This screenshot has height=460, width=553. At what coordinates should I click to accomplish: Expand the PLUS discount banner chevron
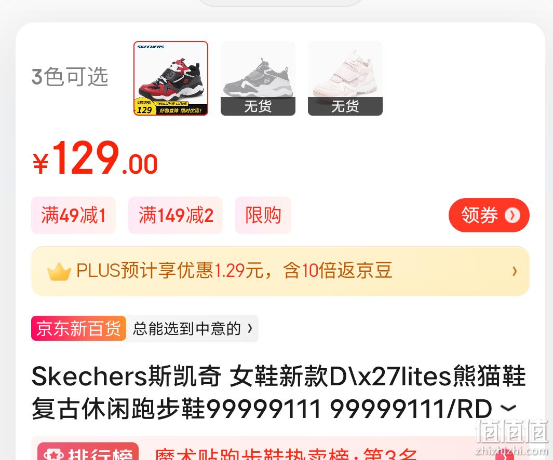pos(515,271)
